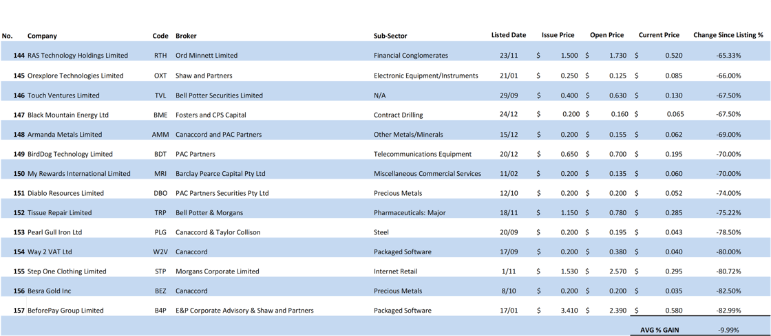Select the AMM code cell
Image resolution: width=771 pixels, height=336 pixels.
click(160, 135)
